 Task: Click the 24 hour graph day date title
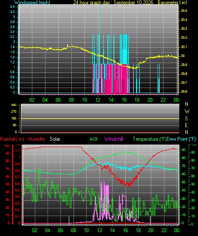point(113,2)
